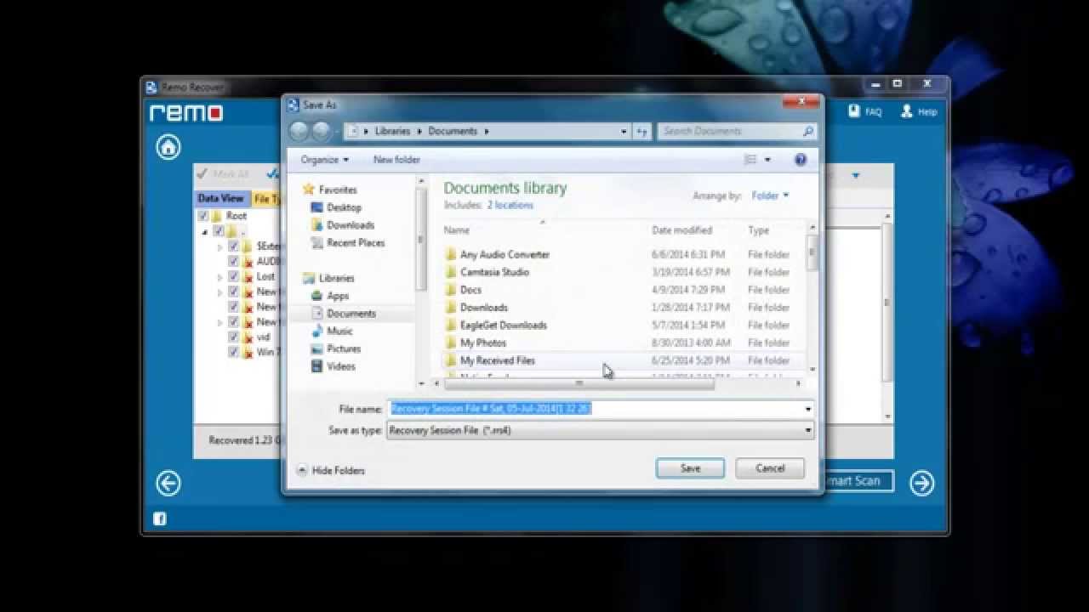The height and width of the screenshot is (612, 1089).
Task: Open views options dropdown arrow
Action: point(767,160)
